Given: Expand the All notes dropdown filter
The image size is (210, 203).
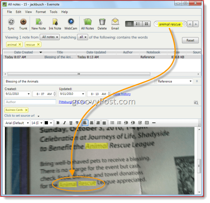Looking at the screenshot, I should (50, 37).
